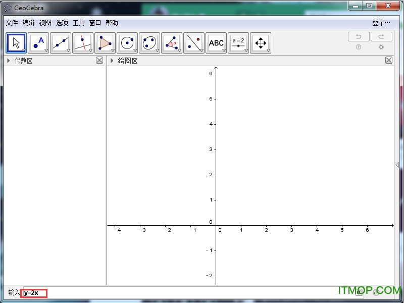Viewport: 404px width, 303px height.
Task: Choose the ABC text tool
Action: (216, 42)
